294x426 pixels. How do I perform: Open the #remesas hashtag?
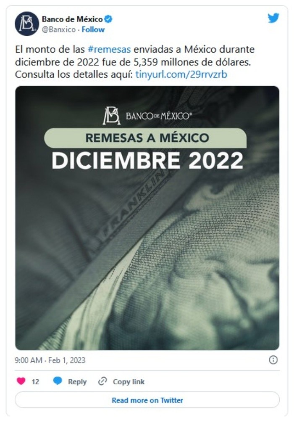tap(109, 50)
